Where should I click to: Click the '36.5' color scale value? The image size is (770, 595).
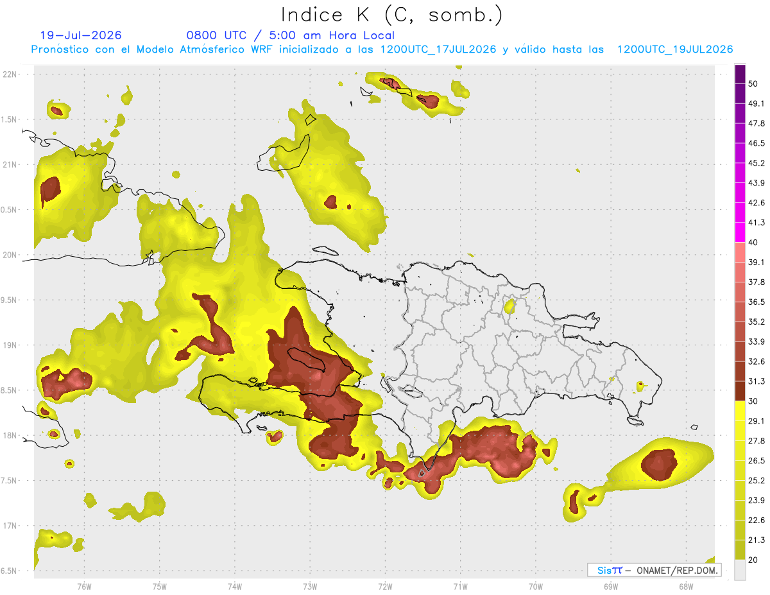point(757,302)
